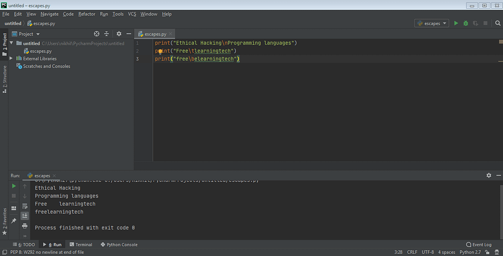Click escapes.py in the breadcrumb bar

(x=41, y=24)
